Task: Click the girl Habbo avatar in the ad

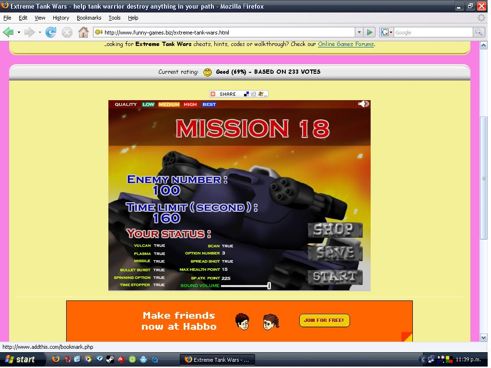Action: [270, 322]
